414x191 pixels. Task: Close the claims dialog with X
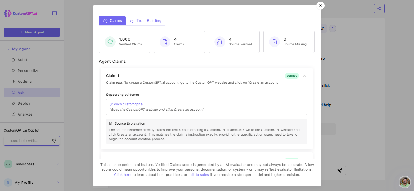321,6
